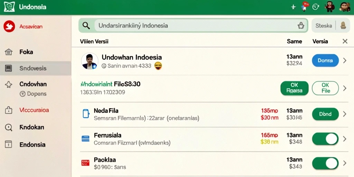Click the blue Donra button
The image size is (354, 177).
point(325,60)
